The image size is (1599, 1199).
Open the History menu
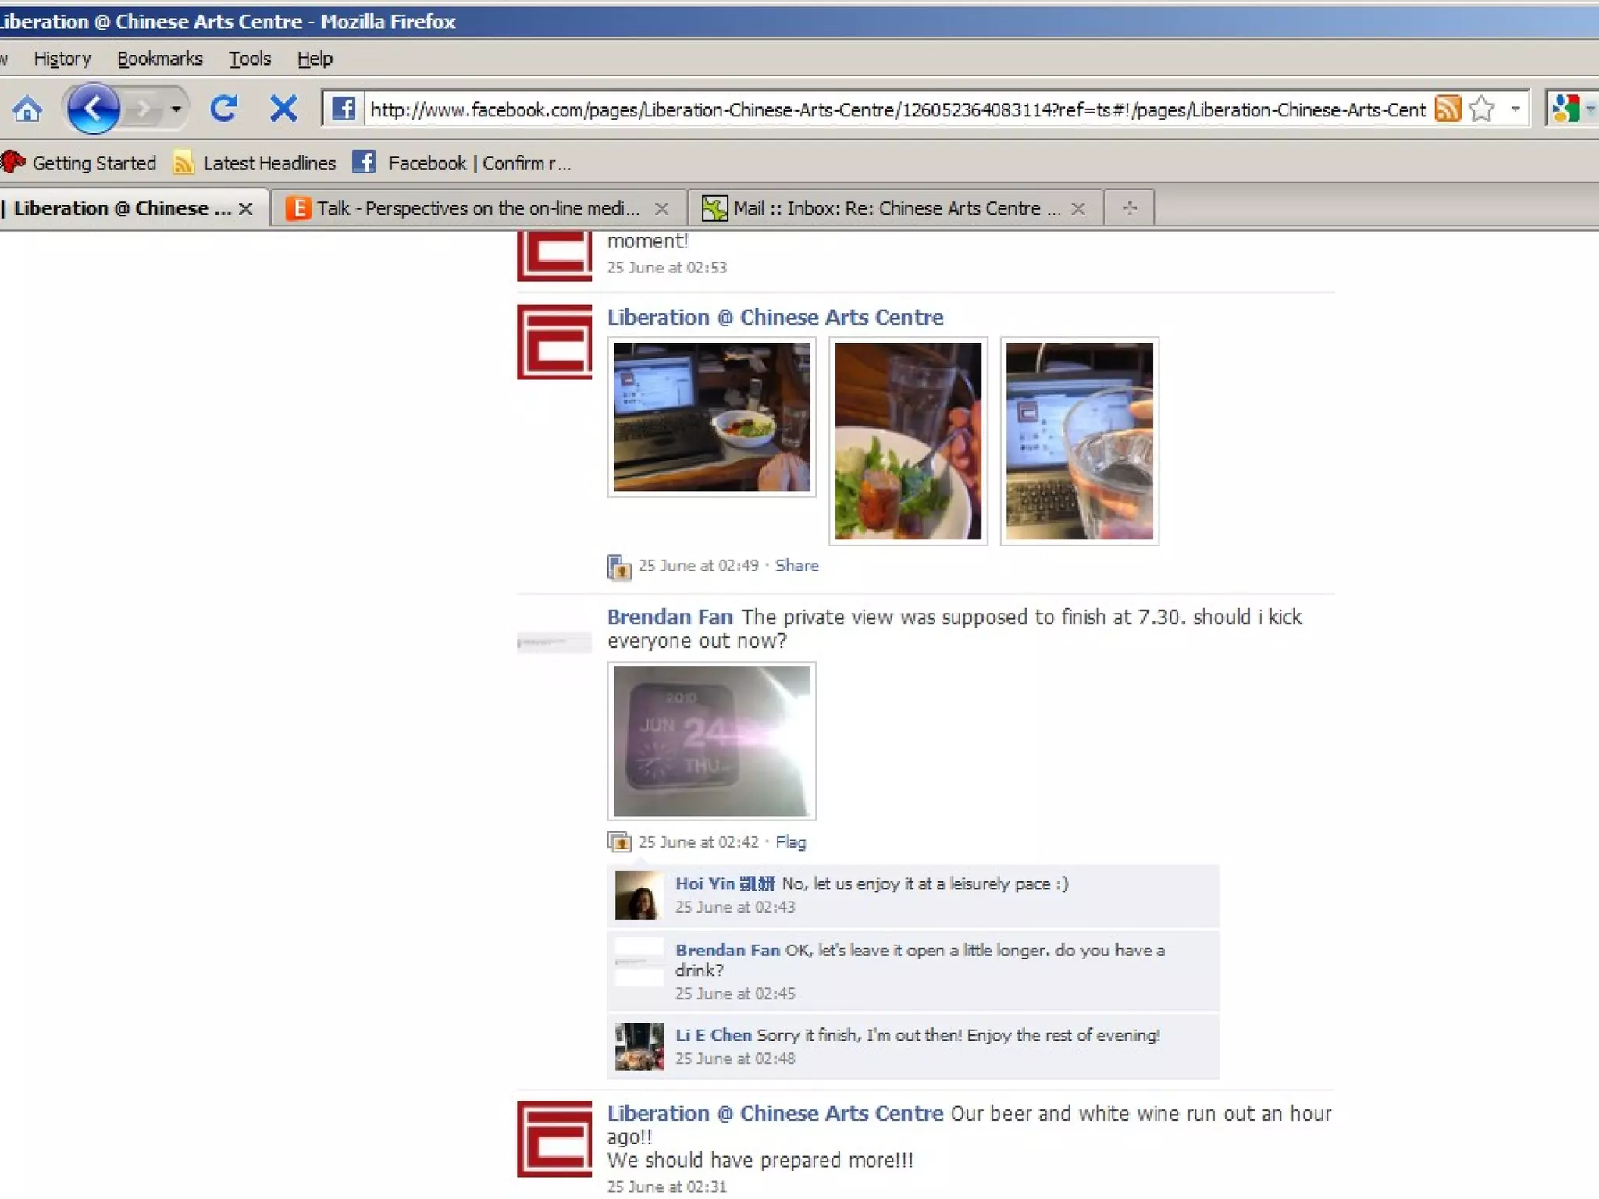(x=62, y=59)
